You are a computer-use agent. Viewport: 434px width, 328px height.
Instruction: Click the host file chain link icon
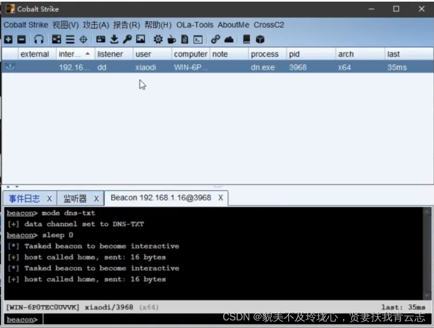[x=215, y=39]
